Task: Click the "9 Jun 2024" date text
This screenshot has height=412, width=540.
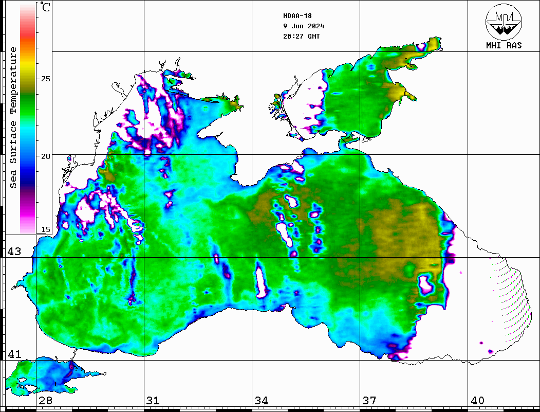Action: click(304, 26)
